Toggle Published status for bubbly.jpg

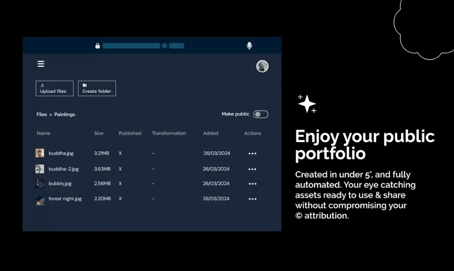tap(120, 183)
